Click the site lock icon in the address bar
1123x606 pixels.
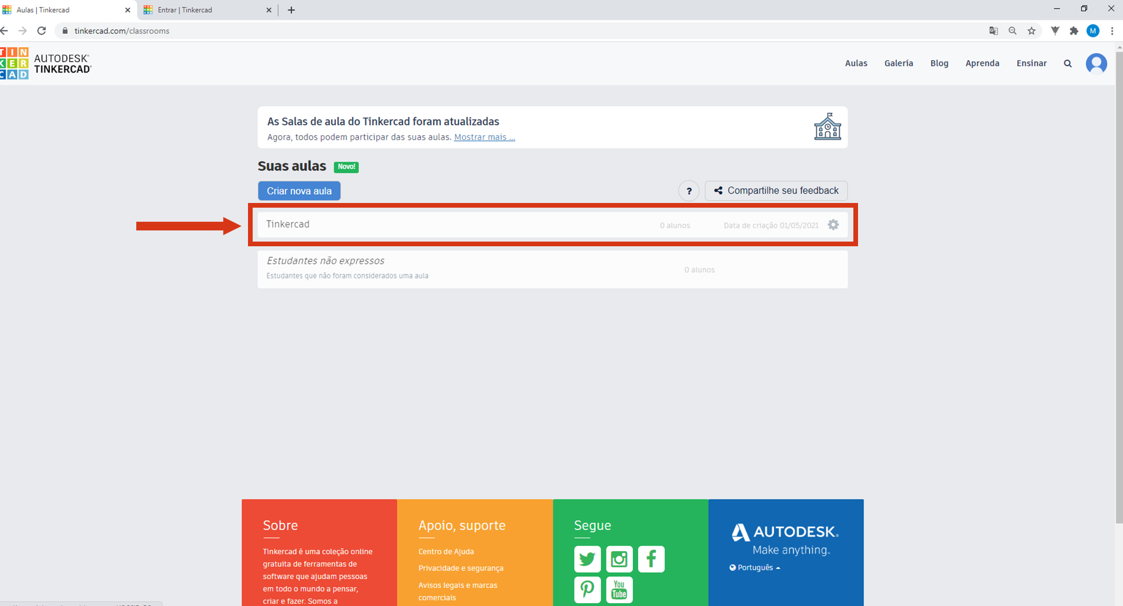click(65, 31)
